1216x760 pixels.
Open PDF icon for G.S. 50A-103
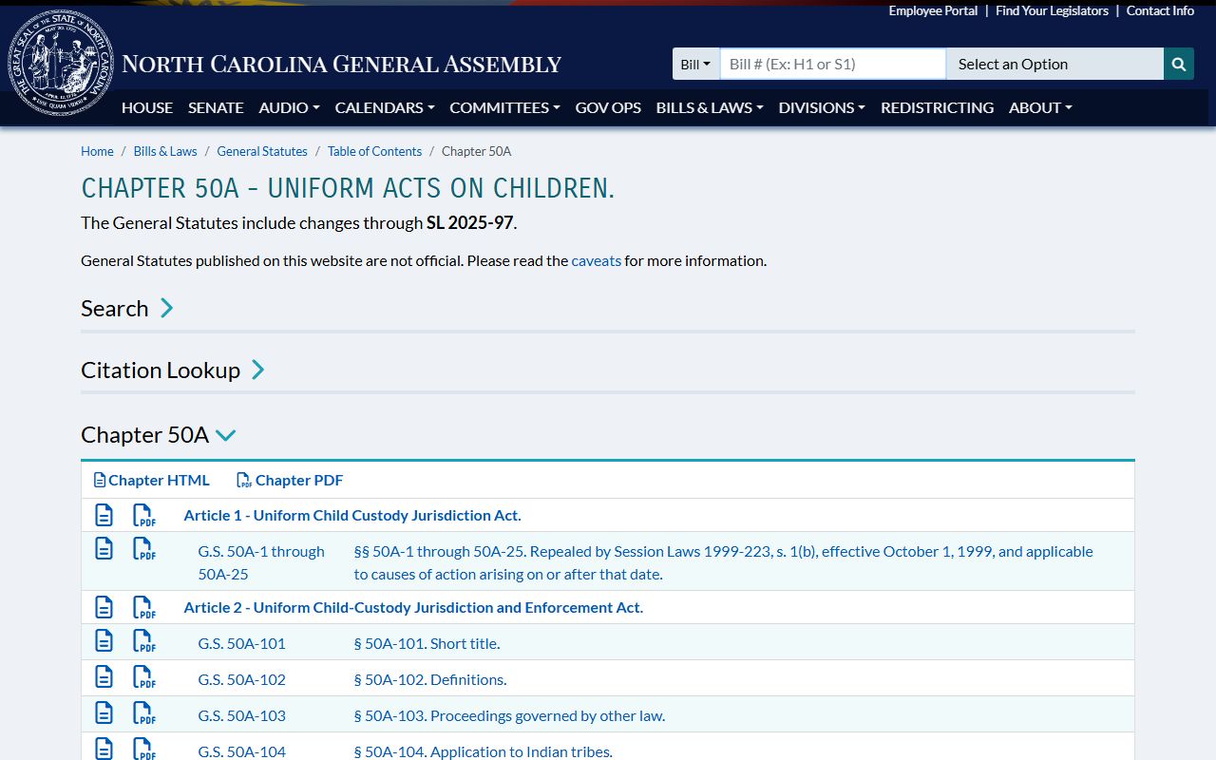143,712
